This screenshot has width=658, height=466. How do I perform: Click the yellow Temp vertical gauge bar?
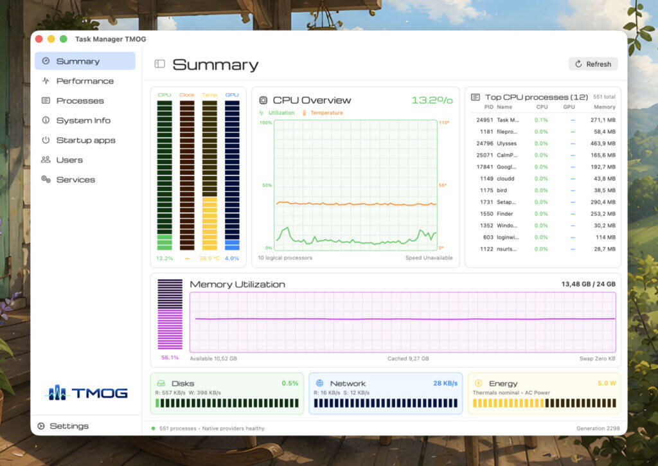tap(209, 175)
